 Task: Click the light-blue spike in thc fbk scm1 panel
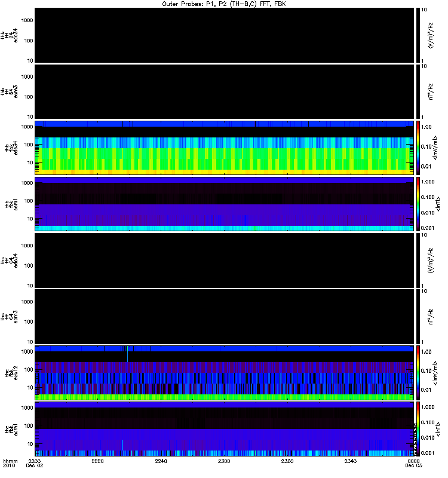(x=122, y=445)
